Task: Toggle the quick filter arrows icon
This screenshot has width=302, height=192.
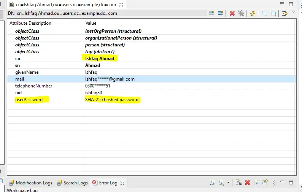Action: [285, 13]
